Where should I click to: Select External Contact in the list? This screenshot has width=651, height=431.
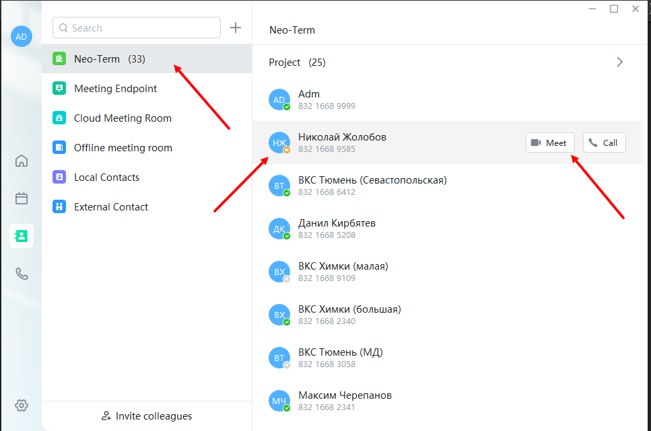tap(147, 206)
